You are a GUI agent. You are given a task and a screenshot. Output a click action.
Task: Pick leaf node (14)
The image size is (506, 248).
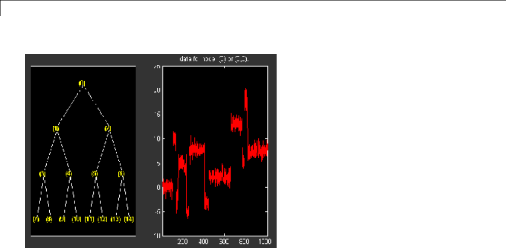point(129,219)
